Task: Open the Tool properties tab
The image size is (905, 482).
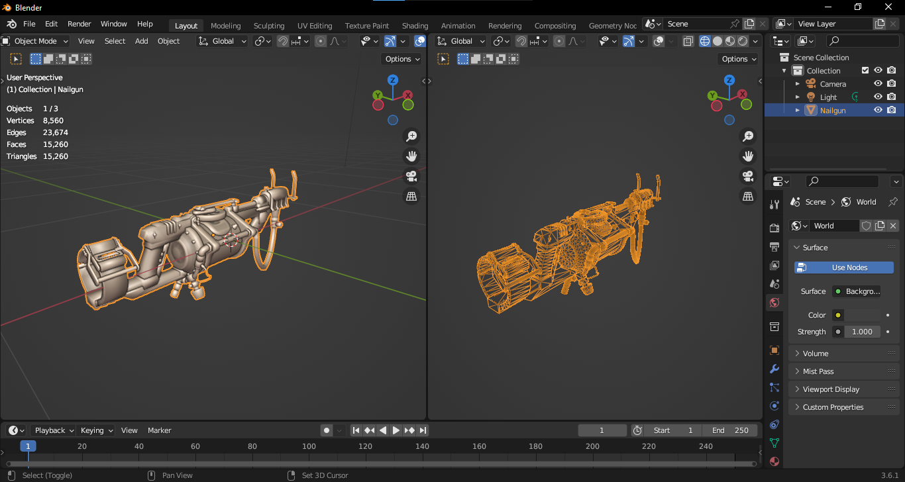Action: point(774,205)
